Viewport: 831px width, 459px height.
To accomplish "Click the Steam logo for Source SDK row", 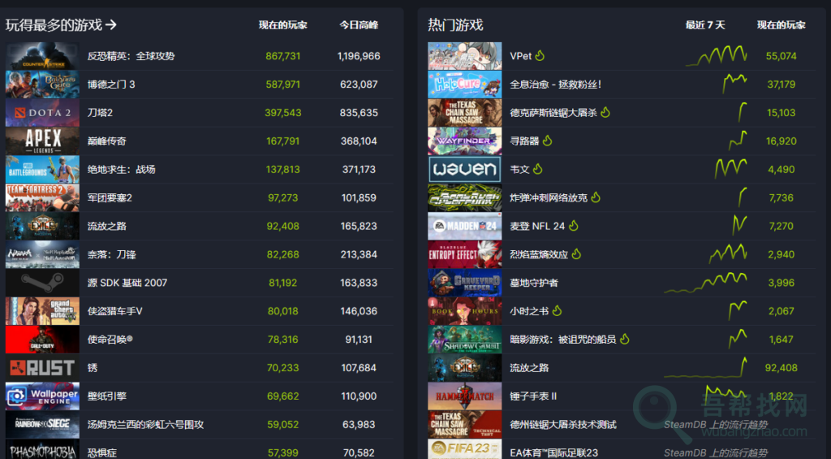I will (42, 283).
